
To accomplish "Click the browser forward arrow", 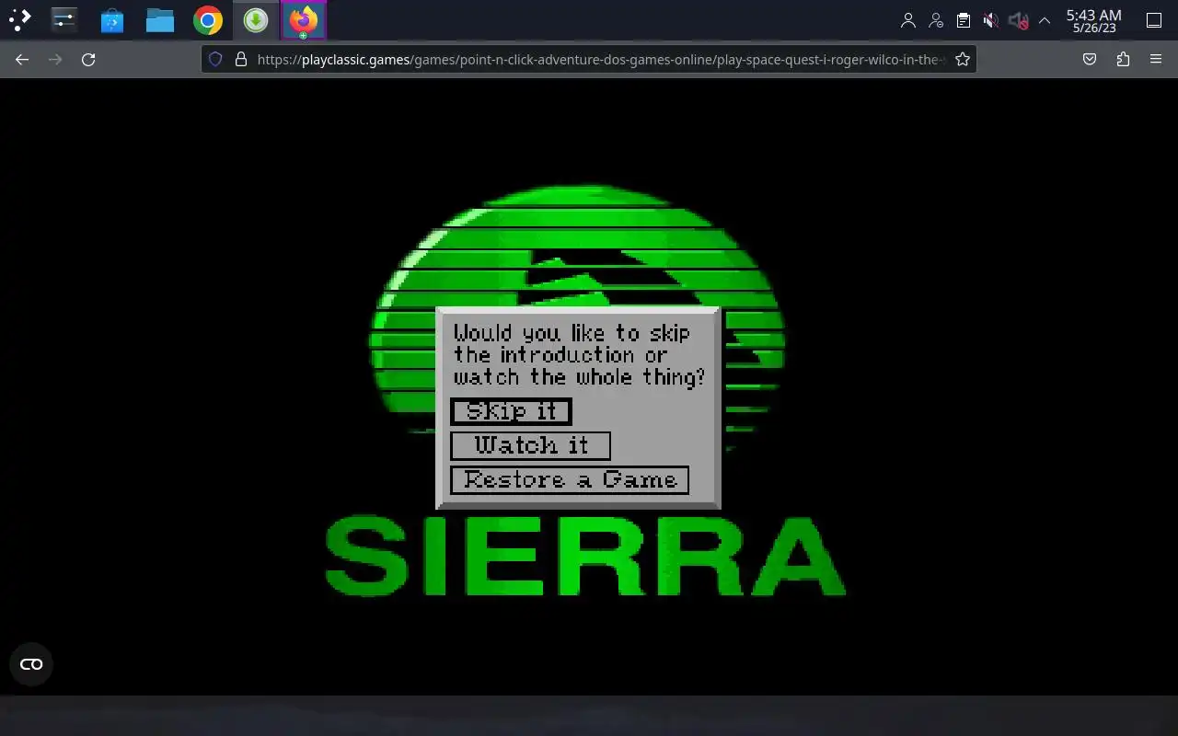I will pyautogui.click(x=55, y=59).
